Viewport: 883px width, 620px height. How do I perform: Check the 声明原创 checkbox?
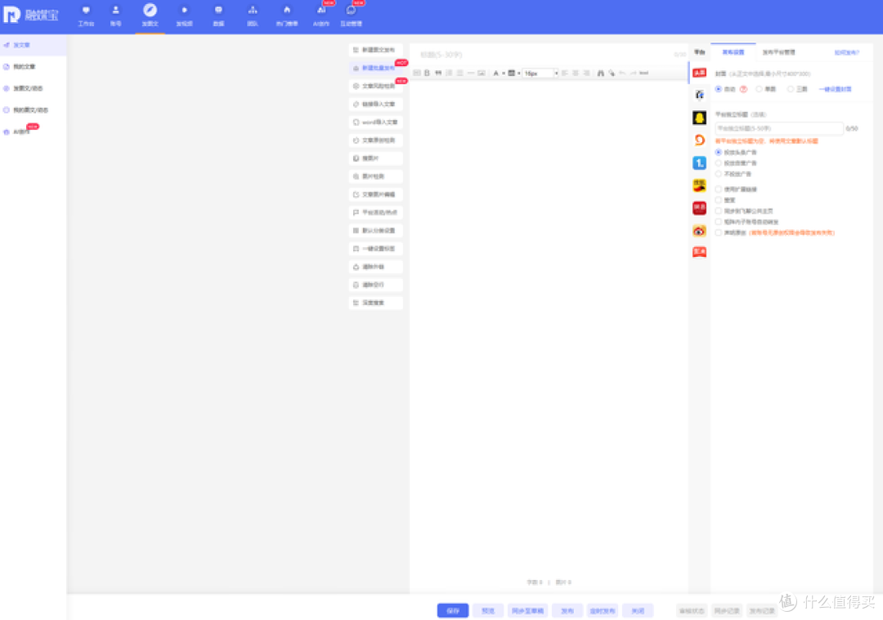pyautogui.click(x=719, y=232)
